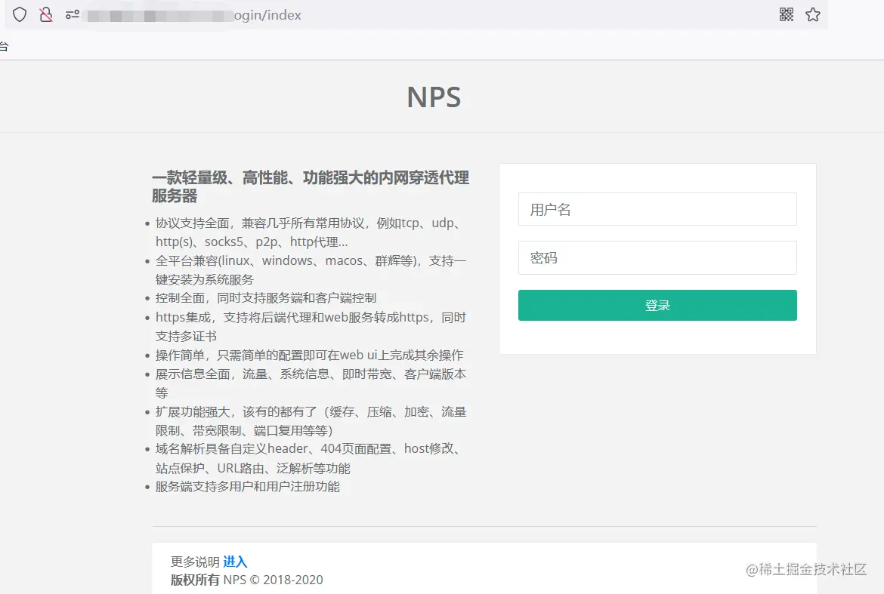Click the QR code icon in address bar
Viewport: 884px width, 594px height.
tap(787, 14)
